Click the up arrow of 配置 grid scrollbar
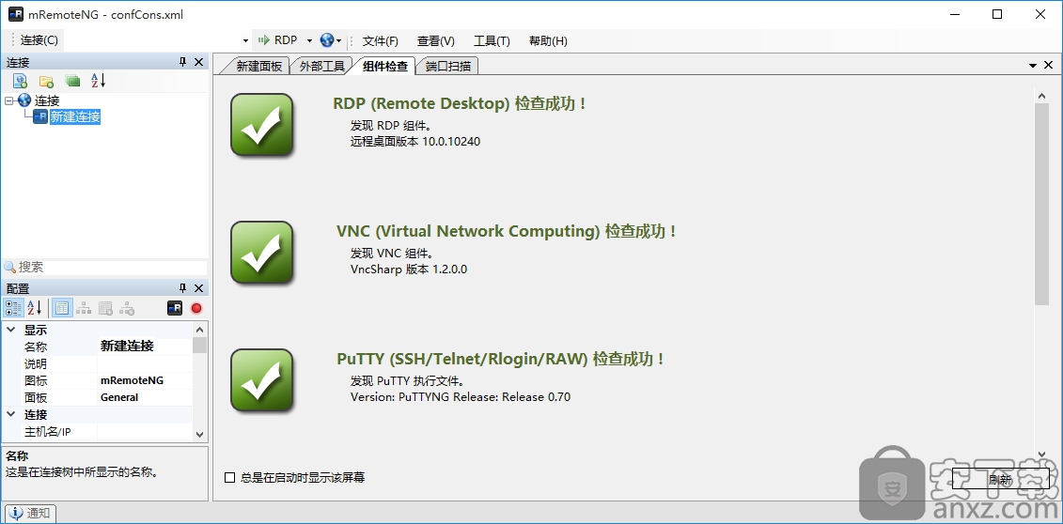1063x524 pixels. [199, 330]
